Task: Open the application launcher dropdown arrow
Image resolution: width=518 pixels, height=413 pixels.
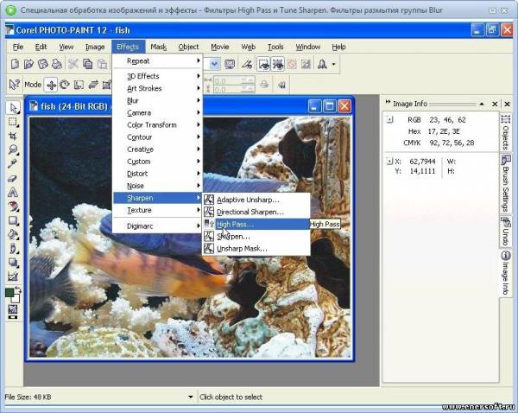Action: [x=333, y=64]
